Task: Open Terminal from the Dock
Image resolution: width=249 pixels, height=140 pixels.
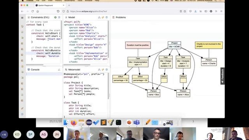Action: click(x=118, y=122)
